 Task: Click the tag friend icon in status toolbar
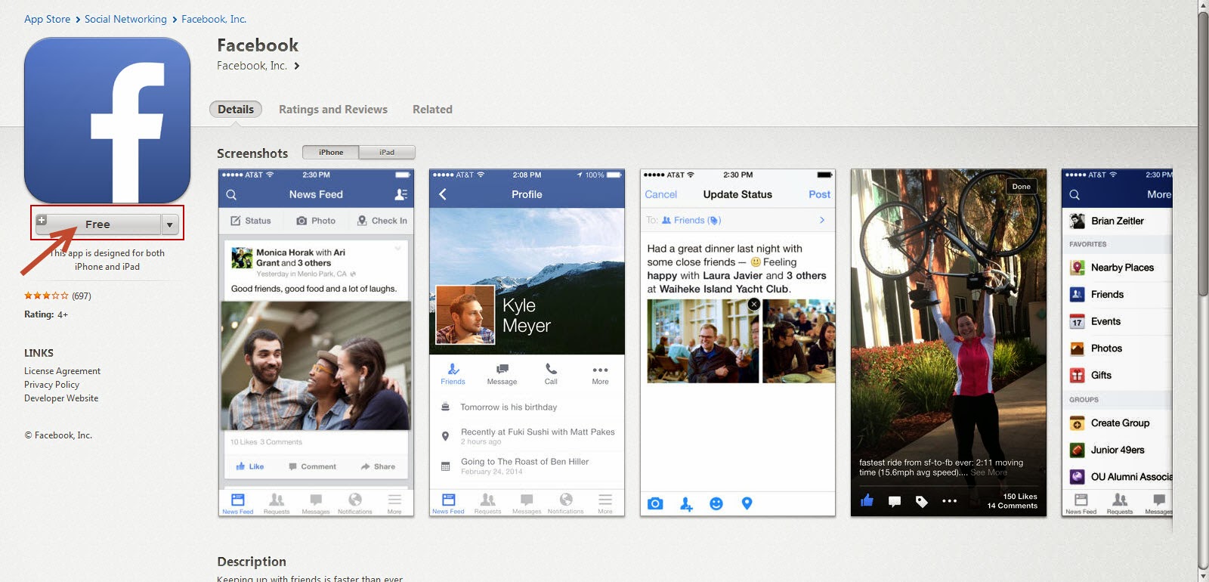pyautogui.click(x=686, y=503)
